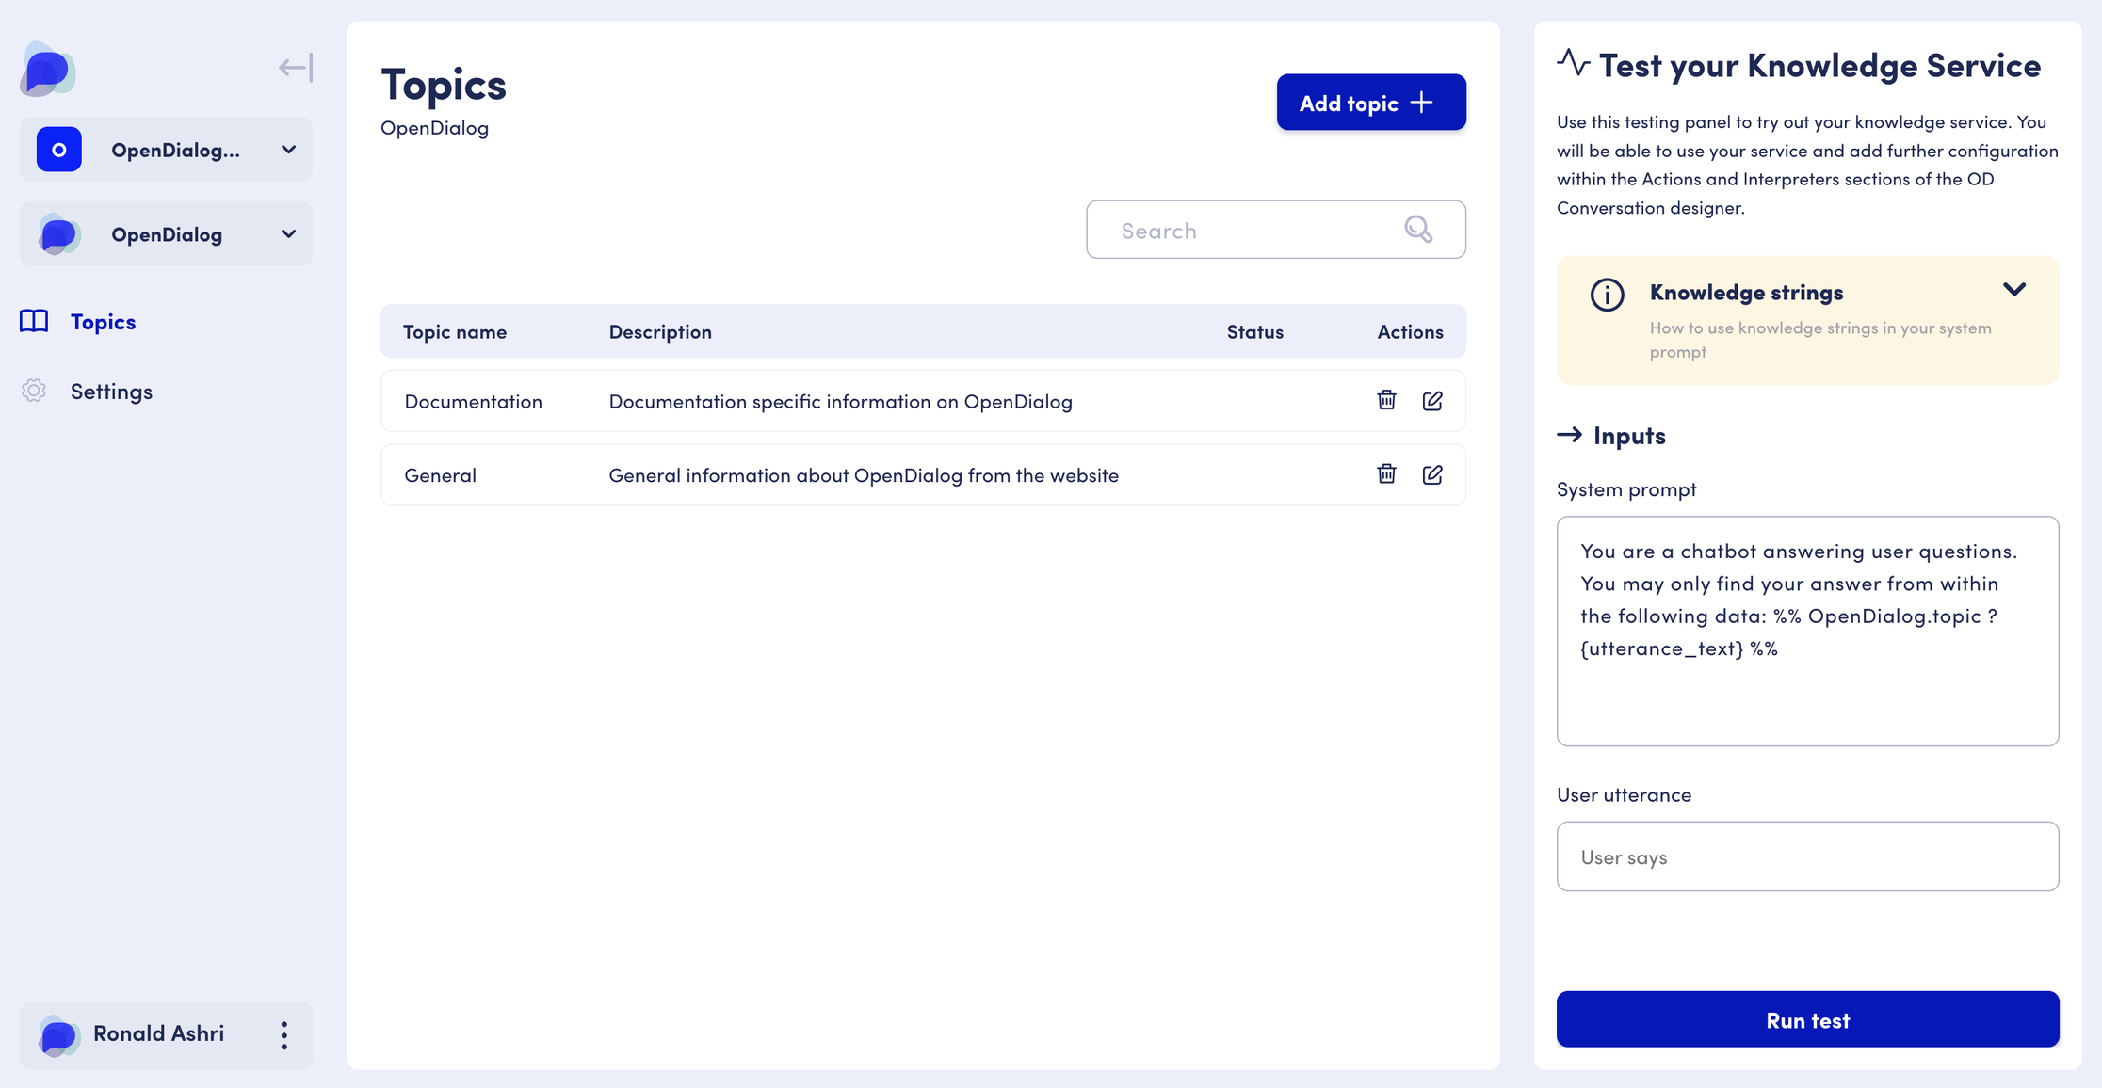Open edit icon for General topic

coord(1432,474)
